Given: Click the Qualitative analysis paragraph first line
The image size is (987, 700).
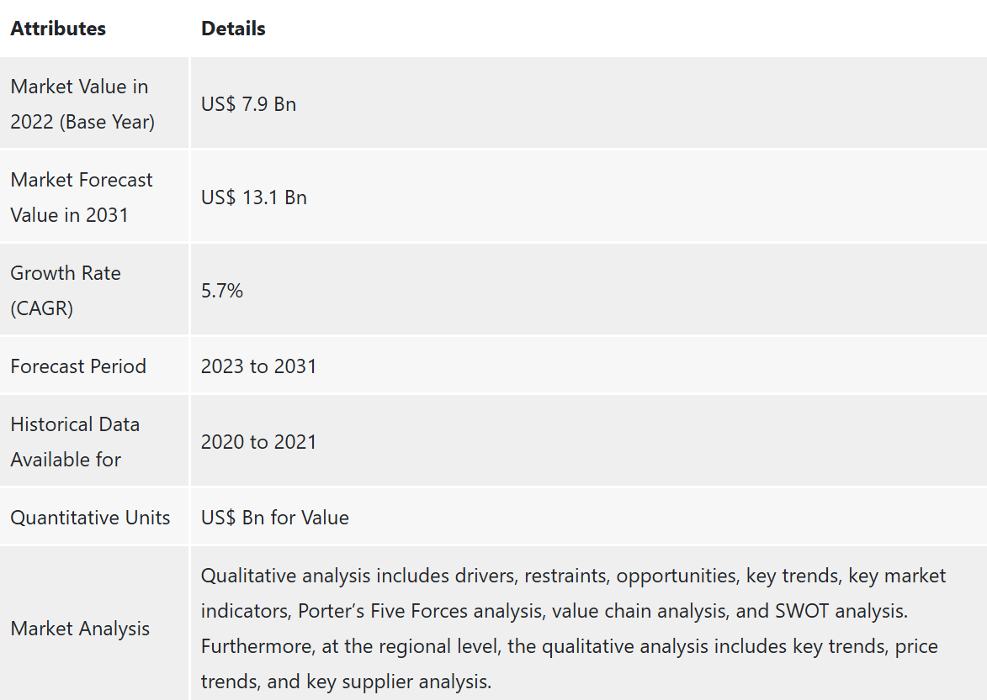Looking at the screenshot, I should 573,576.
